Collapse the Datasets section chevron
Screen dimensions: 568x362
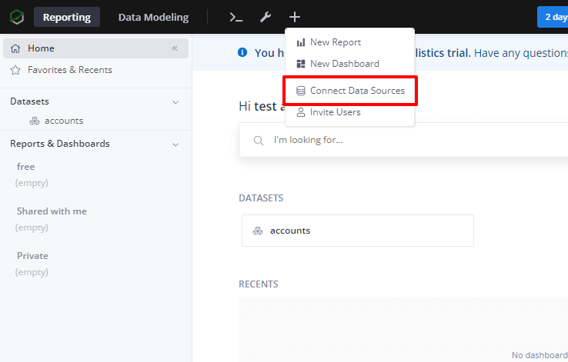(175, 101)
